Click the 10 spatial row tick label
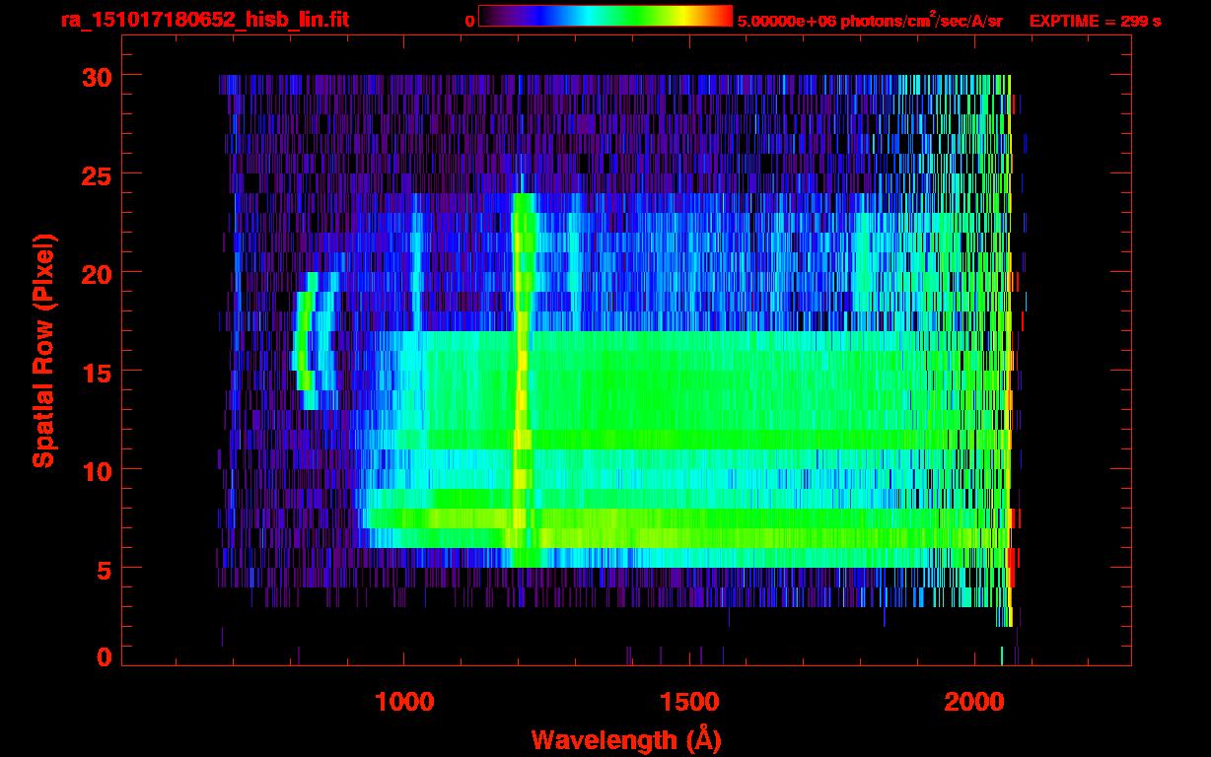Viewport: 1211px width, 757px height. pos(96,470)
